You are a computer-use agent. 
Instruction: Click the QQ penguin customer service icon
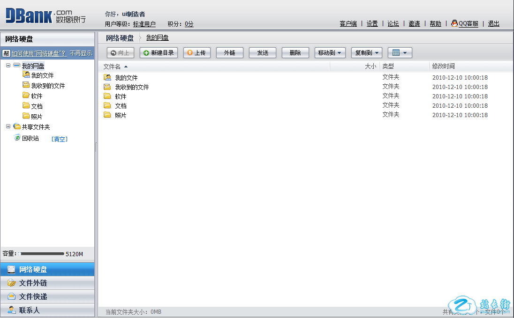(x=454, y=23)
